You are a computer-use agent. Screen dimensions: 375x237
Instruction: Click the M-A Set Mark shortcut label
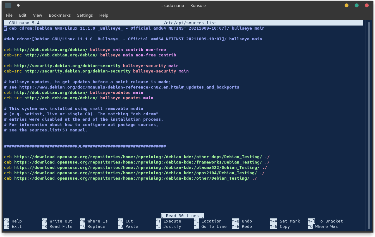tap(285, 221)
